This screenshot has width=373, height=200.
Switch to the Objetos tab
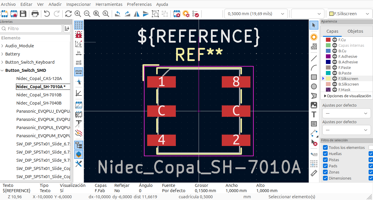355,31
